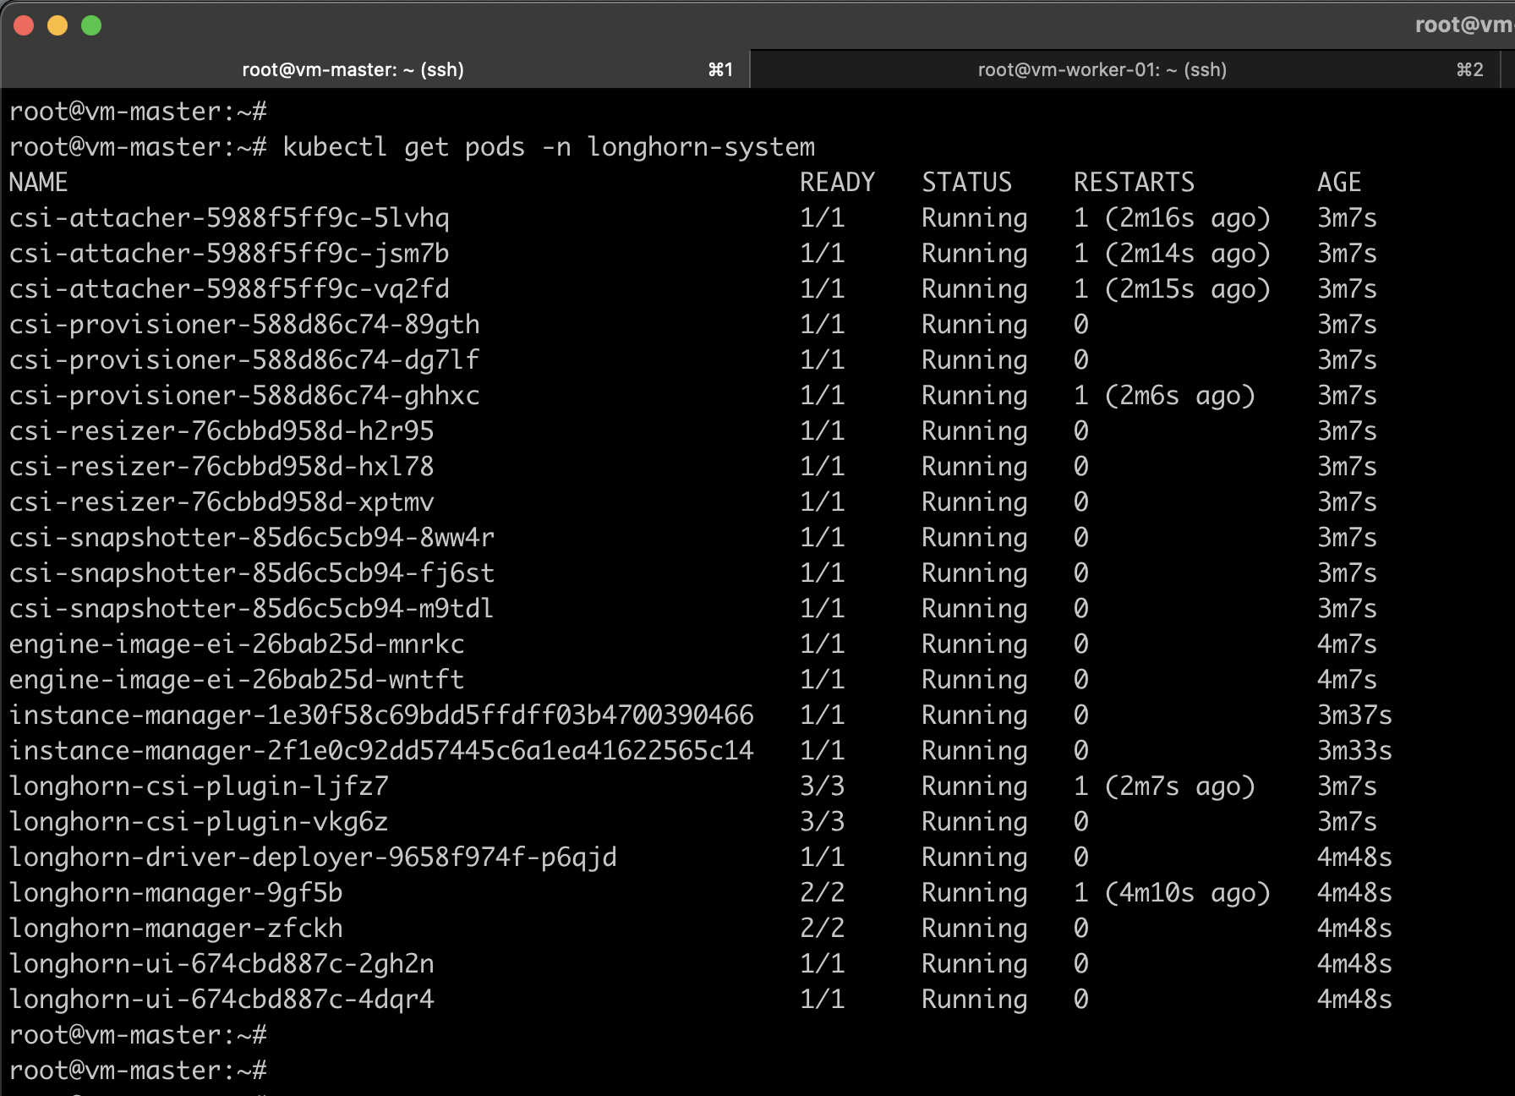
Task: Switch to the root@vm-master ssh tab
Action: tap(353, 69)
